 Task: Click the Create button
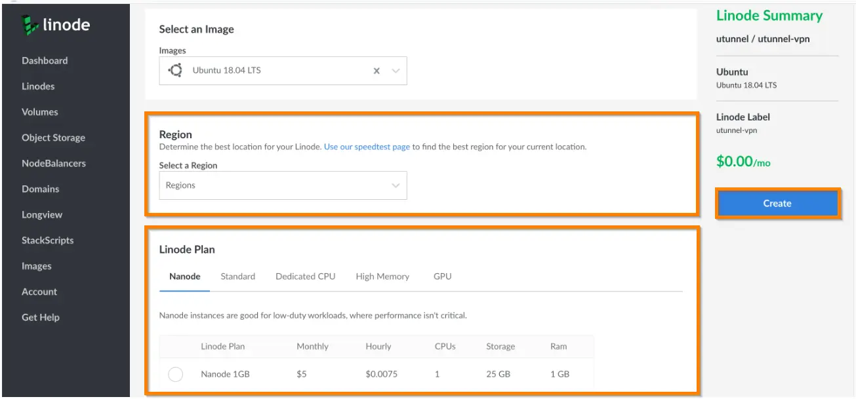tap(777, 203)
